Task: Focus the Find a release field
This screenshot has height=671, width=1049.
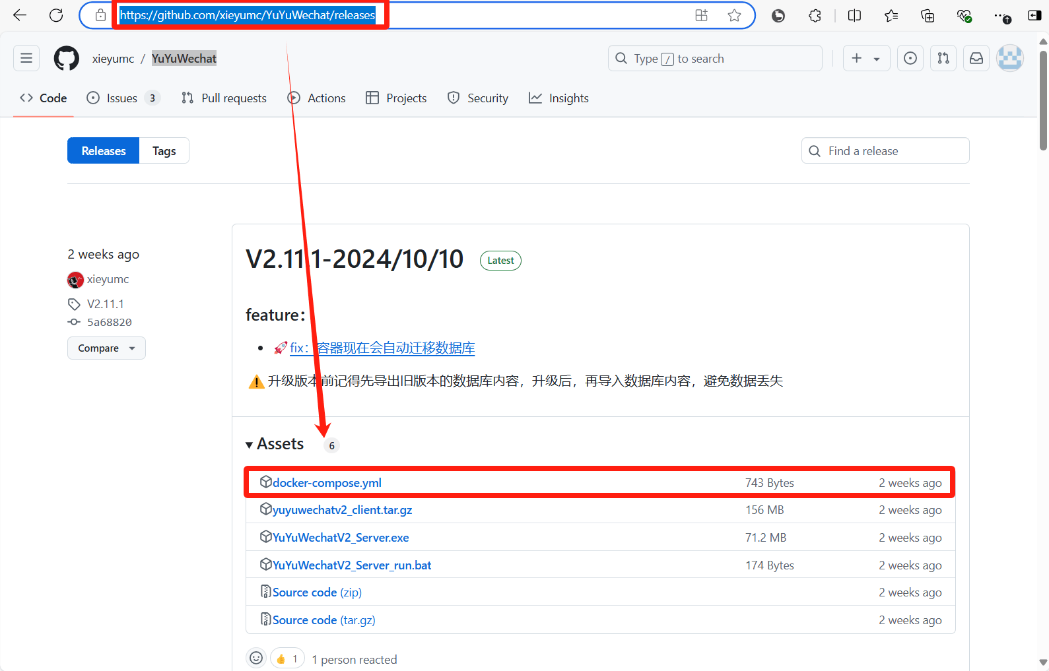Action: tap(885, 150)
